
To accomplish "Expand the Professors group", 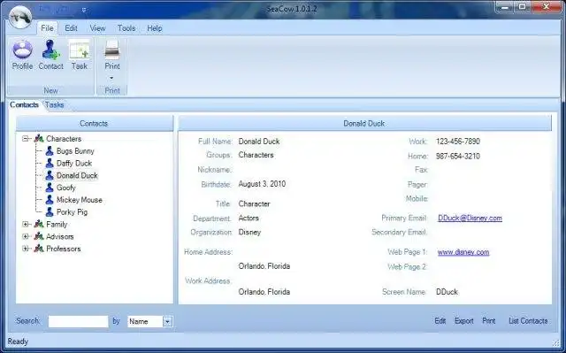I will pyautogui.click(x=26, y=249).
